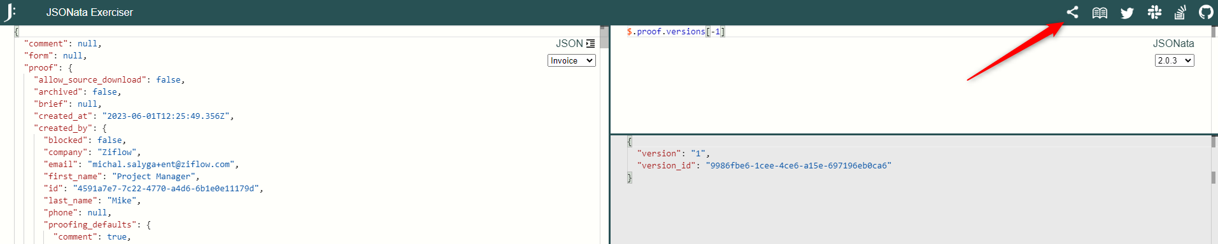Click the "brief": null line
Image resolution: width=1218 pixels, height=244 pixels.
coord(67,104)
